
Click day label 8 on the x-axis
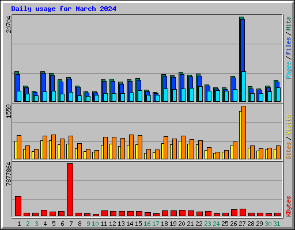[x=80, y=224]
